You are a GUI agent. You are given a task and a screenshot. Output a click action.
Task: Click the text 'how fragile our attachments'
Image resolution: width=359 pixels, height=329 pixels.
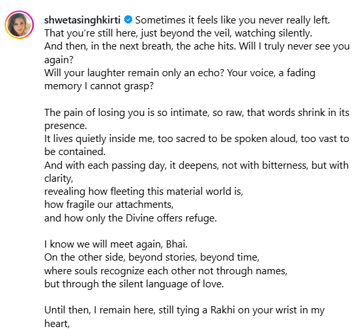109,205
